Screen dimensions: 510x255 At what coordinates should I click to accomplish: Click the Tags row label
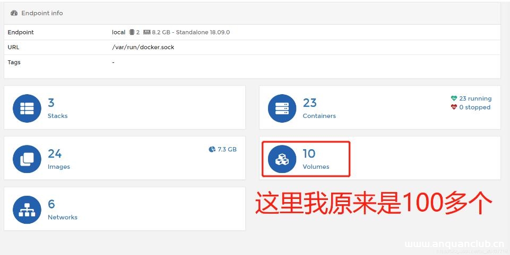pyautogui.click(x=14, y=62)
